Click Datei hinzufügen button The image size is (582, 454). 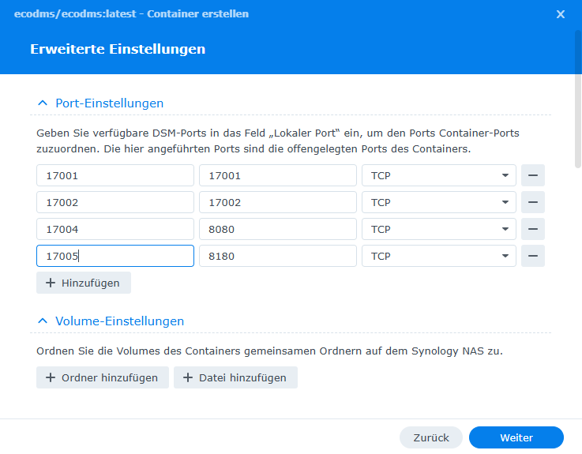click(x=235, y=377)
